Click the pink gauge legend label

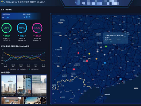click(x=37, y=36)
